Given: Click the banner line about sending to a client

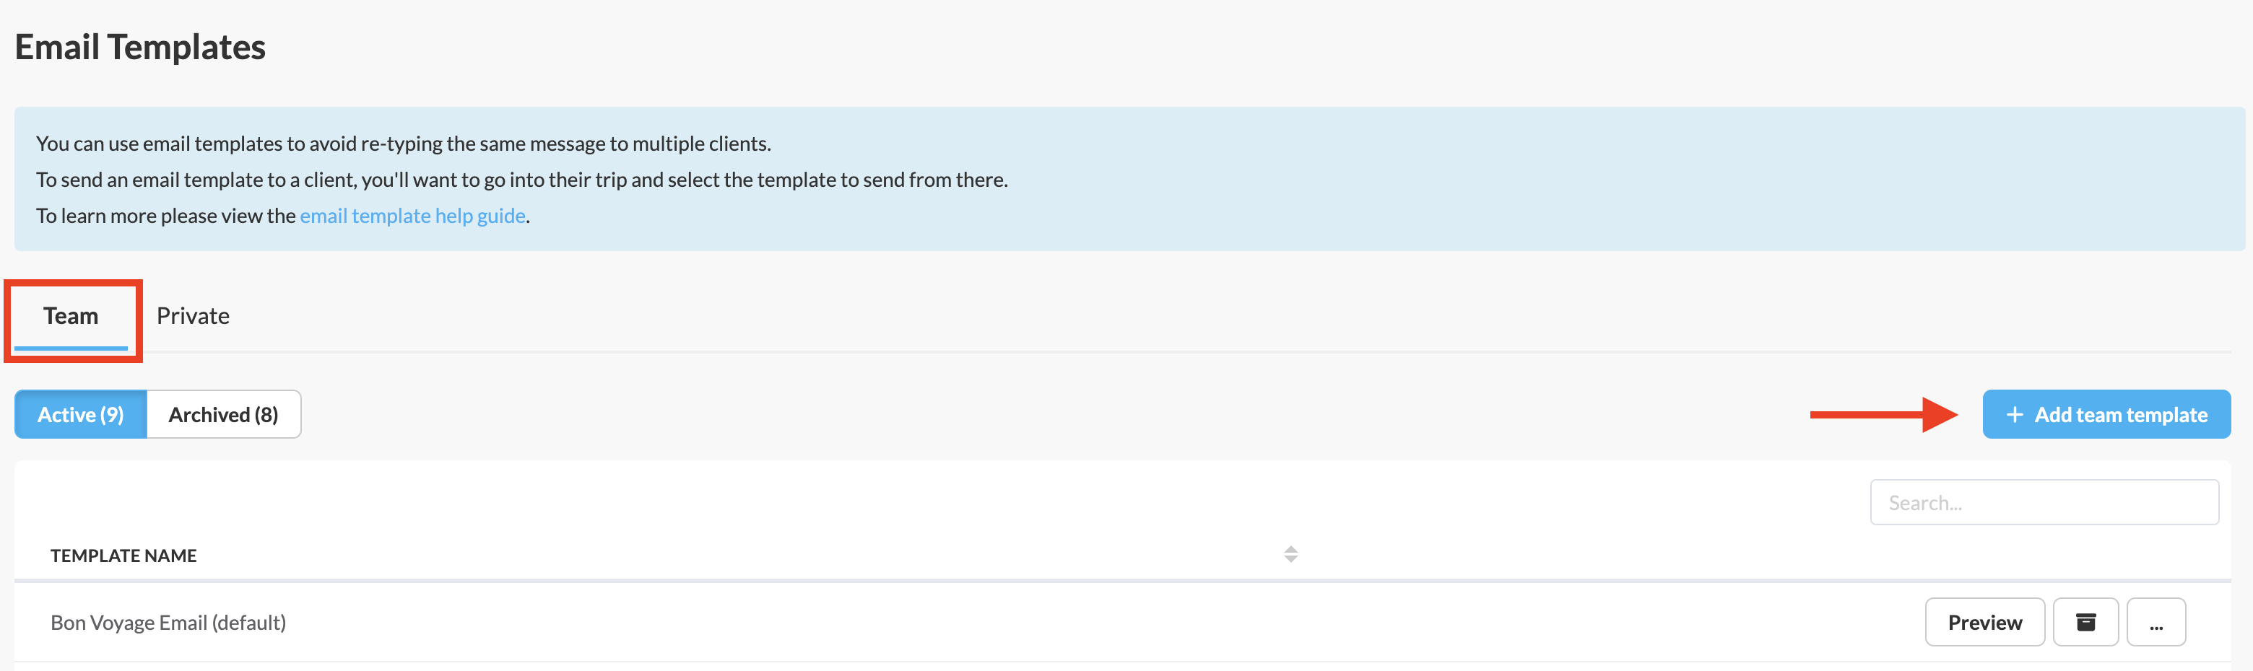Looking at the screenshot, I should click(521, 180).
